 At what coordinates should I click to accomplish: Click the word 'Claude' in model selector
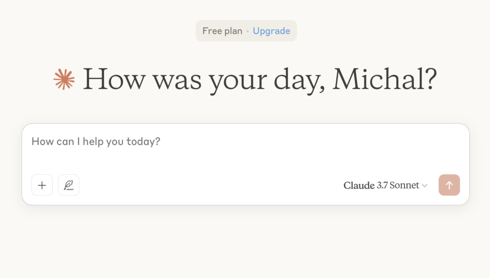coord(359,186)
